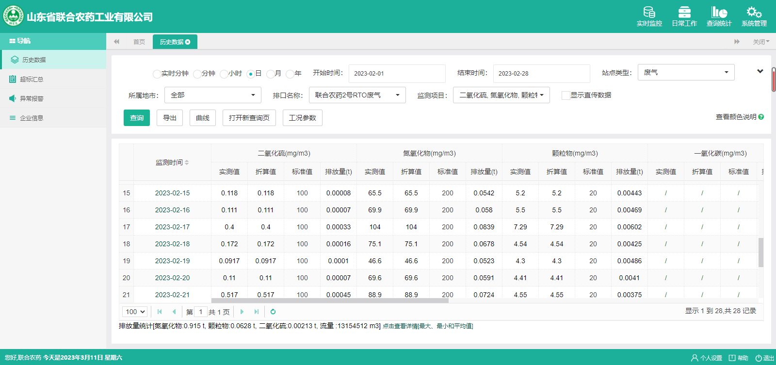Click the 打开新查询页 button
Screen dimensions: 776x365
(249, 118)
